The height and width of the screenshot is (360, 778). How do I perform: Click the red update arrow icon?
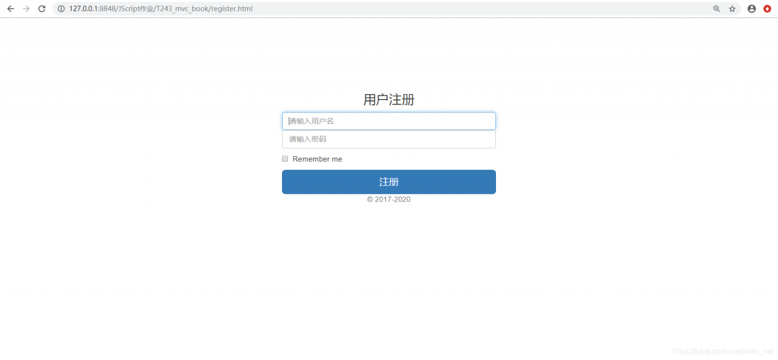pyautogui.click(x=768, y=9)
